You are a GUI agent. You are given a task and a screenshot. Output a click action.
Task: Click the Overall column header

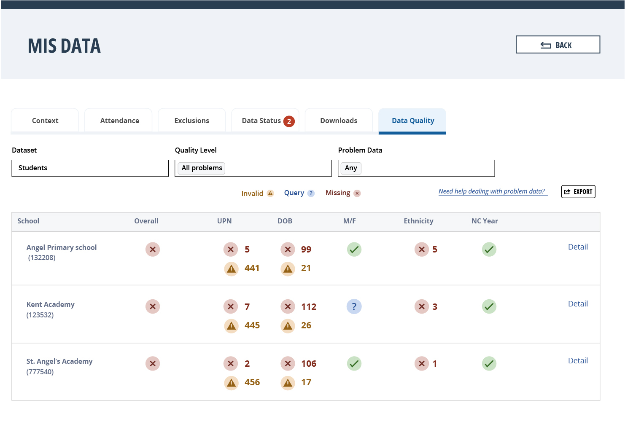click(146, 221)
